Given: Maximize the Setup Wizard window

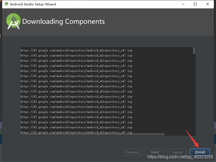Looking at the screenshot, I should point(195,4).
